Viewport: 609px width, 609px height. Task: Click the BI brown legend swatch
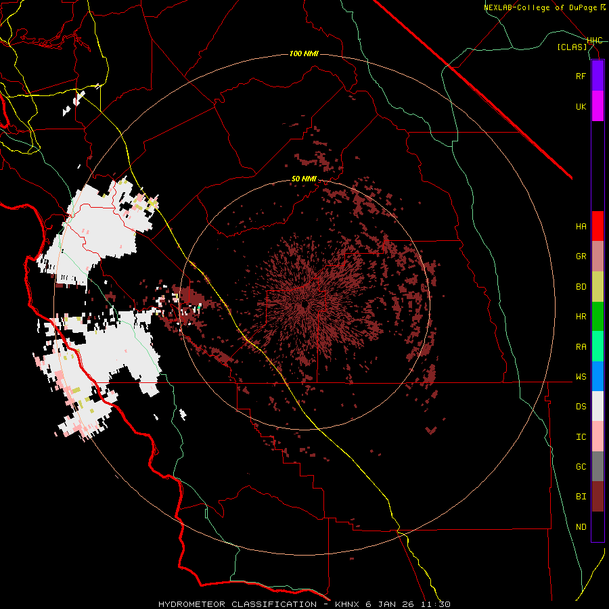click(x=597, y=497)
